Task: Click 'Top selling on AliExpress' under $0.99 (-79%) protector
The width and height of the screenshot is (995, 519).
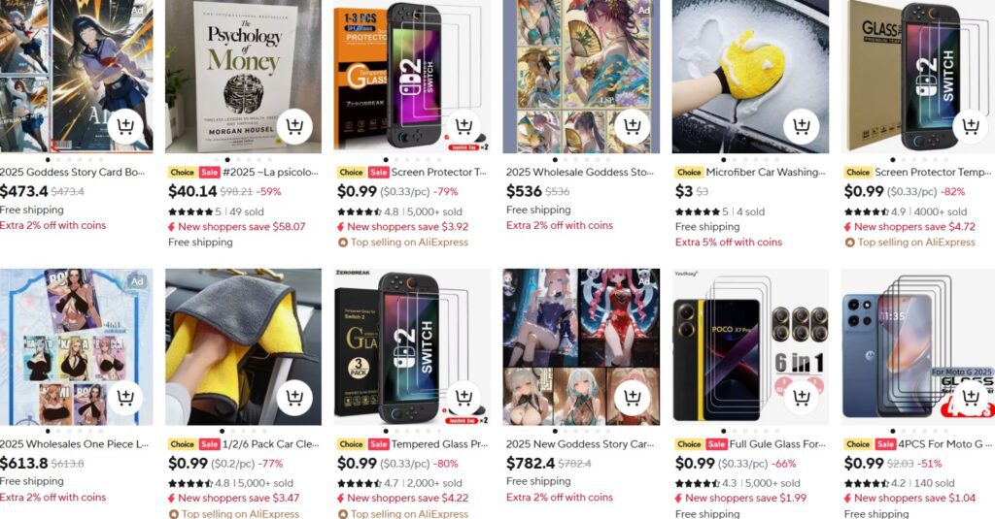Action: tap(409, 243)
